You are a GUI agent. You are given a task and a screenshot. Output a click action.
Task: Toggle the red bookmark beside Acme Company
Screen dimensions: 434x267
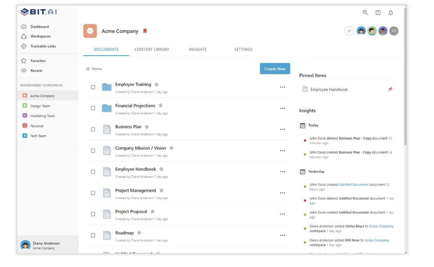pyautogui.click(x=145, y=31)
